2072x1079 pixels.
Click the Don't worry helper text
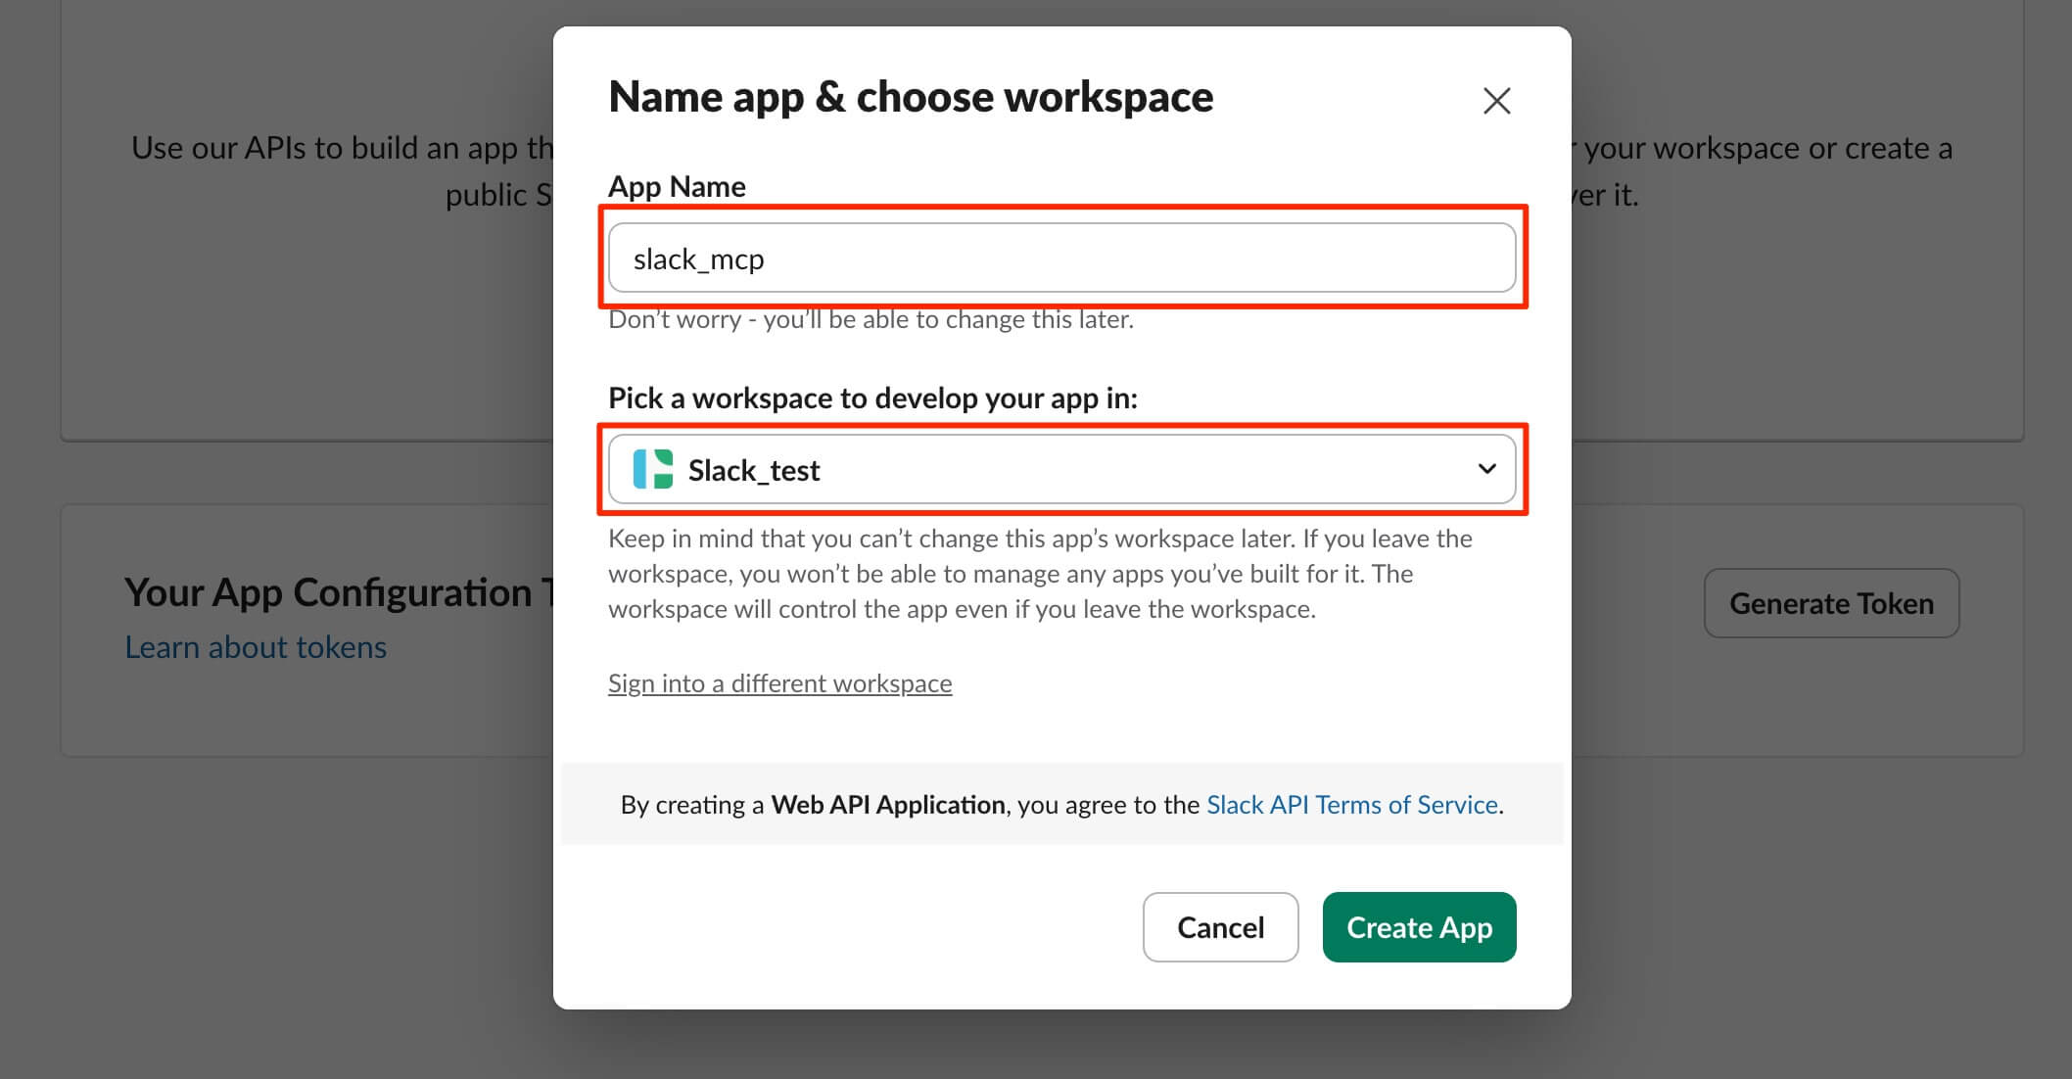(x=871, y=320)
